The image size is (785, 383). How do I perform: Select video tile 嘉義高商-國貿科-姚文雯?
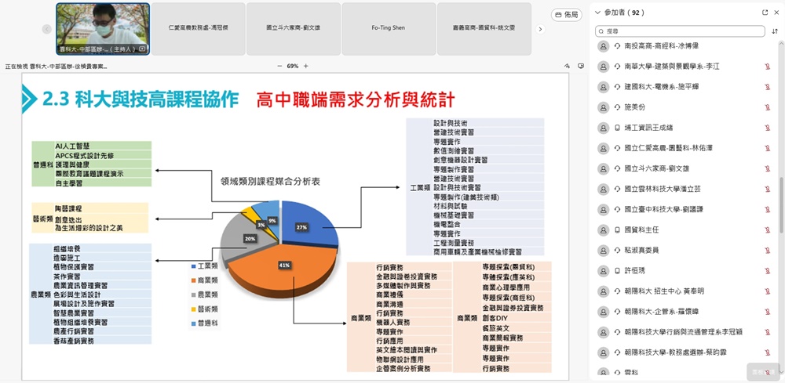[x=484, y=29]
